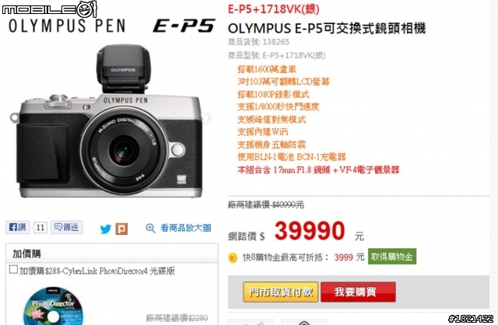
Task: Click the Facebook like button
Action: tap(18, 227)
